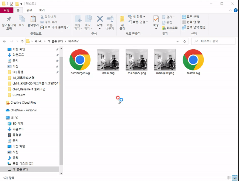The width and height of the screenshot is (239, 181).
Task: Open Easy access (빠른 연결) dropdown
Action: coord(138,22)
